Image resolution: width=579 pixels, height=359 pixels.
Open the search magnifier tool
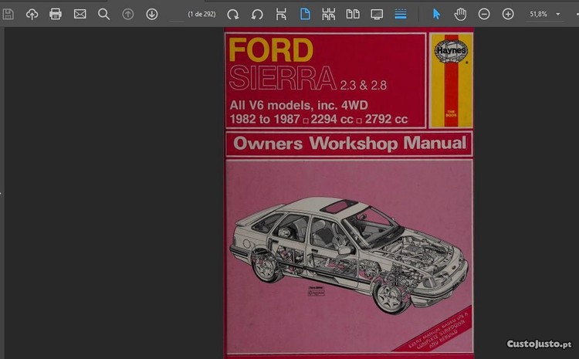[x=103, y=14]
